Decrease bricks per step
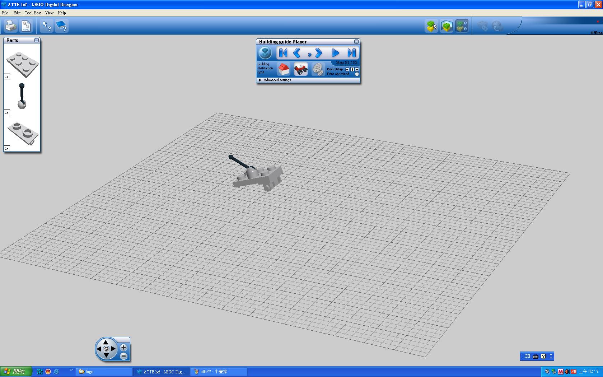This screenshot has height=377, width=603. point(347,69)
